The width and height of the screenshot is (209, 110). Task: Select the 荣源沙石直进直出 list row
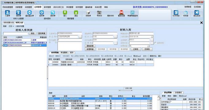[25, 43]
